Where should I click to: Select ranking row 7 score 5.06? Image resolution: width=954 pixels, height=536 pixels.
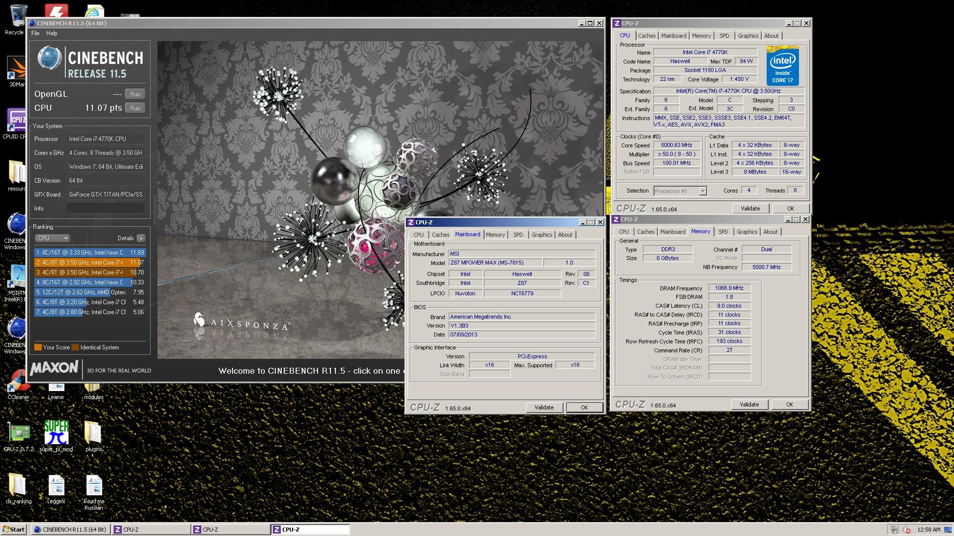(90, 312)
